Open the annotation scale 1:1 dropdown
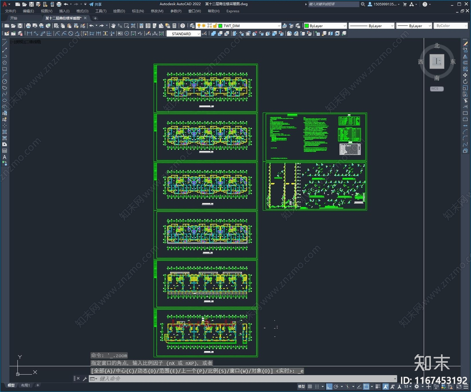The width and height of the screenshot is (471, 392). pyautogui.click(x=407, y=387)
